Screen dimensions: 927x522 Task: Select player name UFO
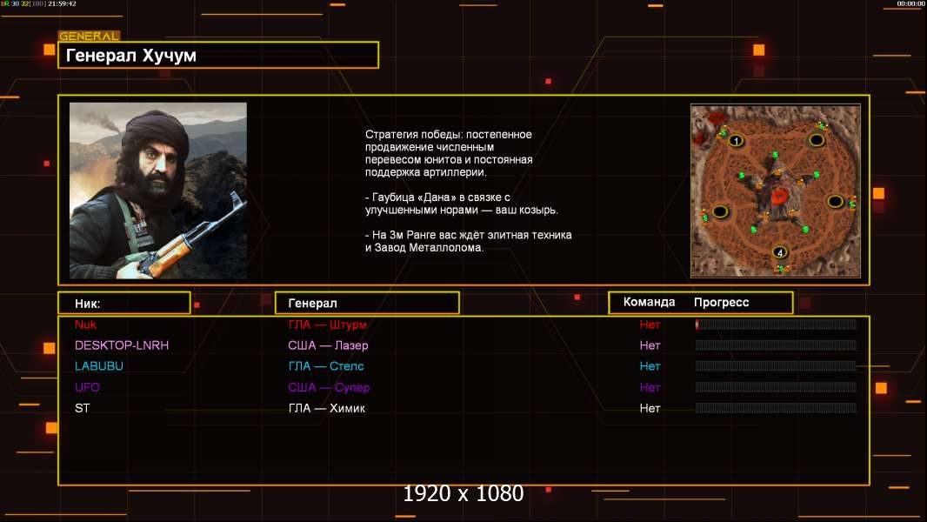coord(87,387)
